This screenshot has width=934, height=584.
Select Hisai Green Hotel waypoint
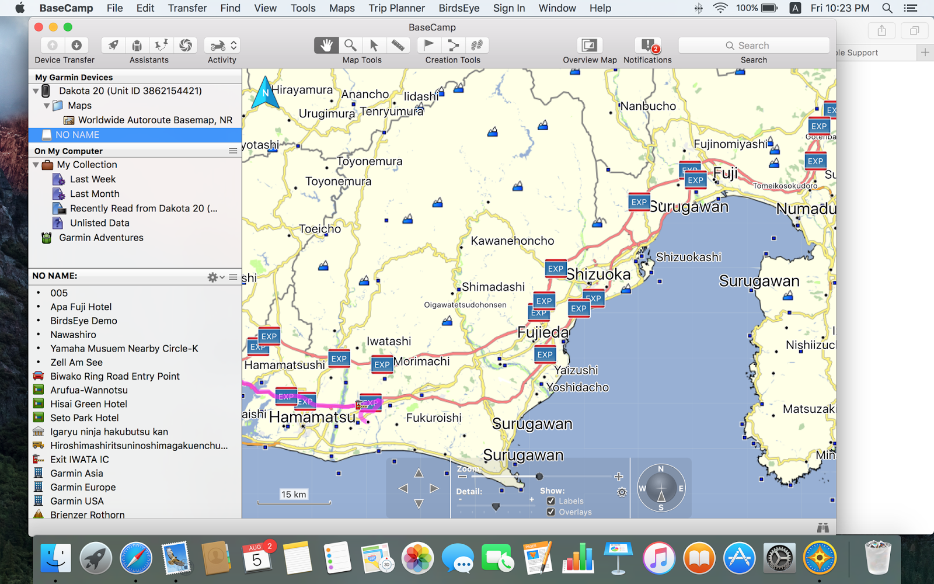(x=89, y=404)
